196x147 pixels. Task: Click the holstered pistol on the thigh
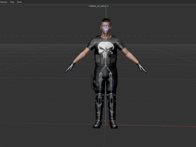pyautogui.click(x=92, y=82)
